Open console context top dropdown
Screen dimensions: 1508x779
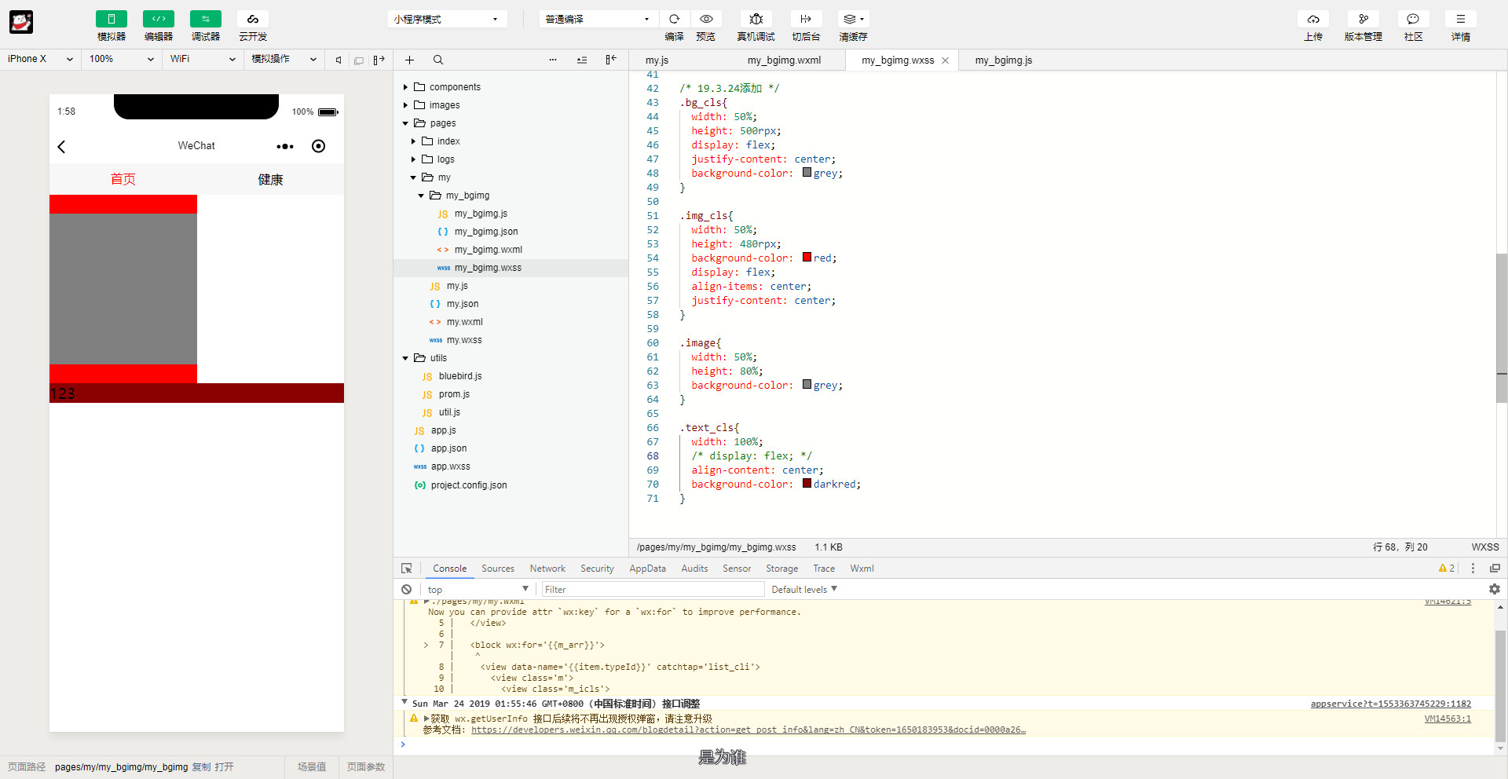[x=478, y=590]
